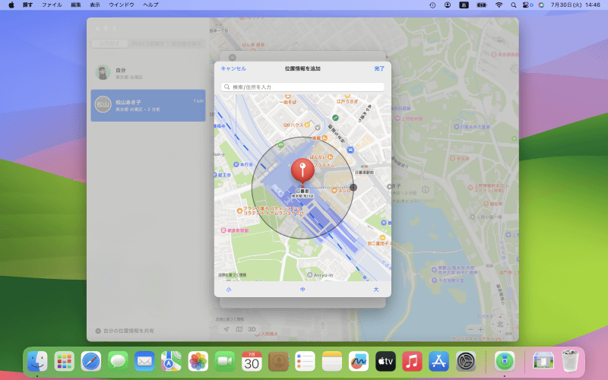Open the ウインドウ menu

click(x=122, y=5)
